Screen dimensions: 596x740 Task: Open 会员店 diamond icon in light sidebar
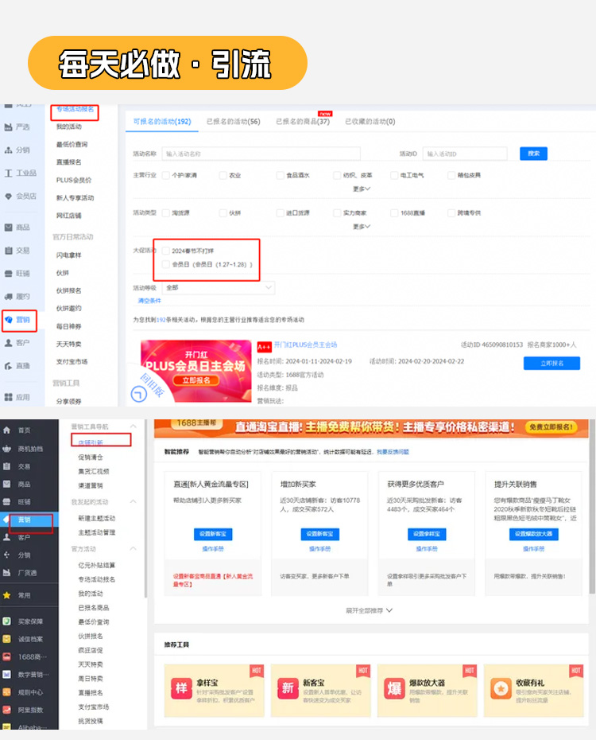pos(8,197)
